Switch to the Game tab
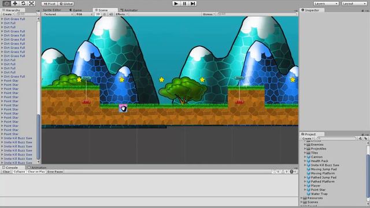This screenshot has height=208, width=370. tap(76, 10)
